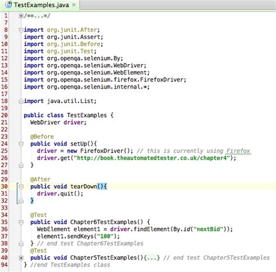Screen dimensions: 276x272
Task: Click the 'driver' field declaration on line 21
Action: (73, 122)
